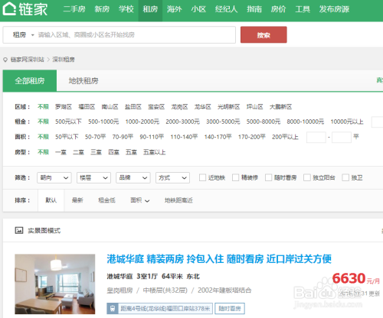
Task: Enable the 独卫 checkbox
Action: pyautogui.click(x=345, y=177)
